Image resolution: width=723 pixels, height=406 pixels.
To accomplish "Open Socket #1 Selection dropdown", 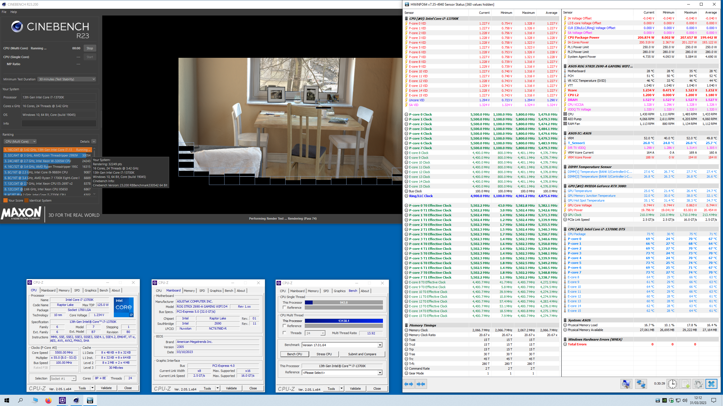I will [63, 379].
